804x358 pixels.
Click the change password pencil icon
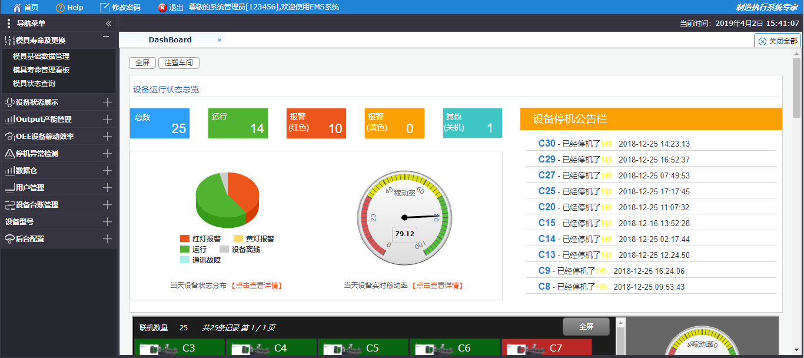click(x=105, y=8)
